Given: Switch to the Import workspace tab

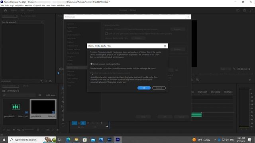Looking at the screenshot, I should click(14, 10).
